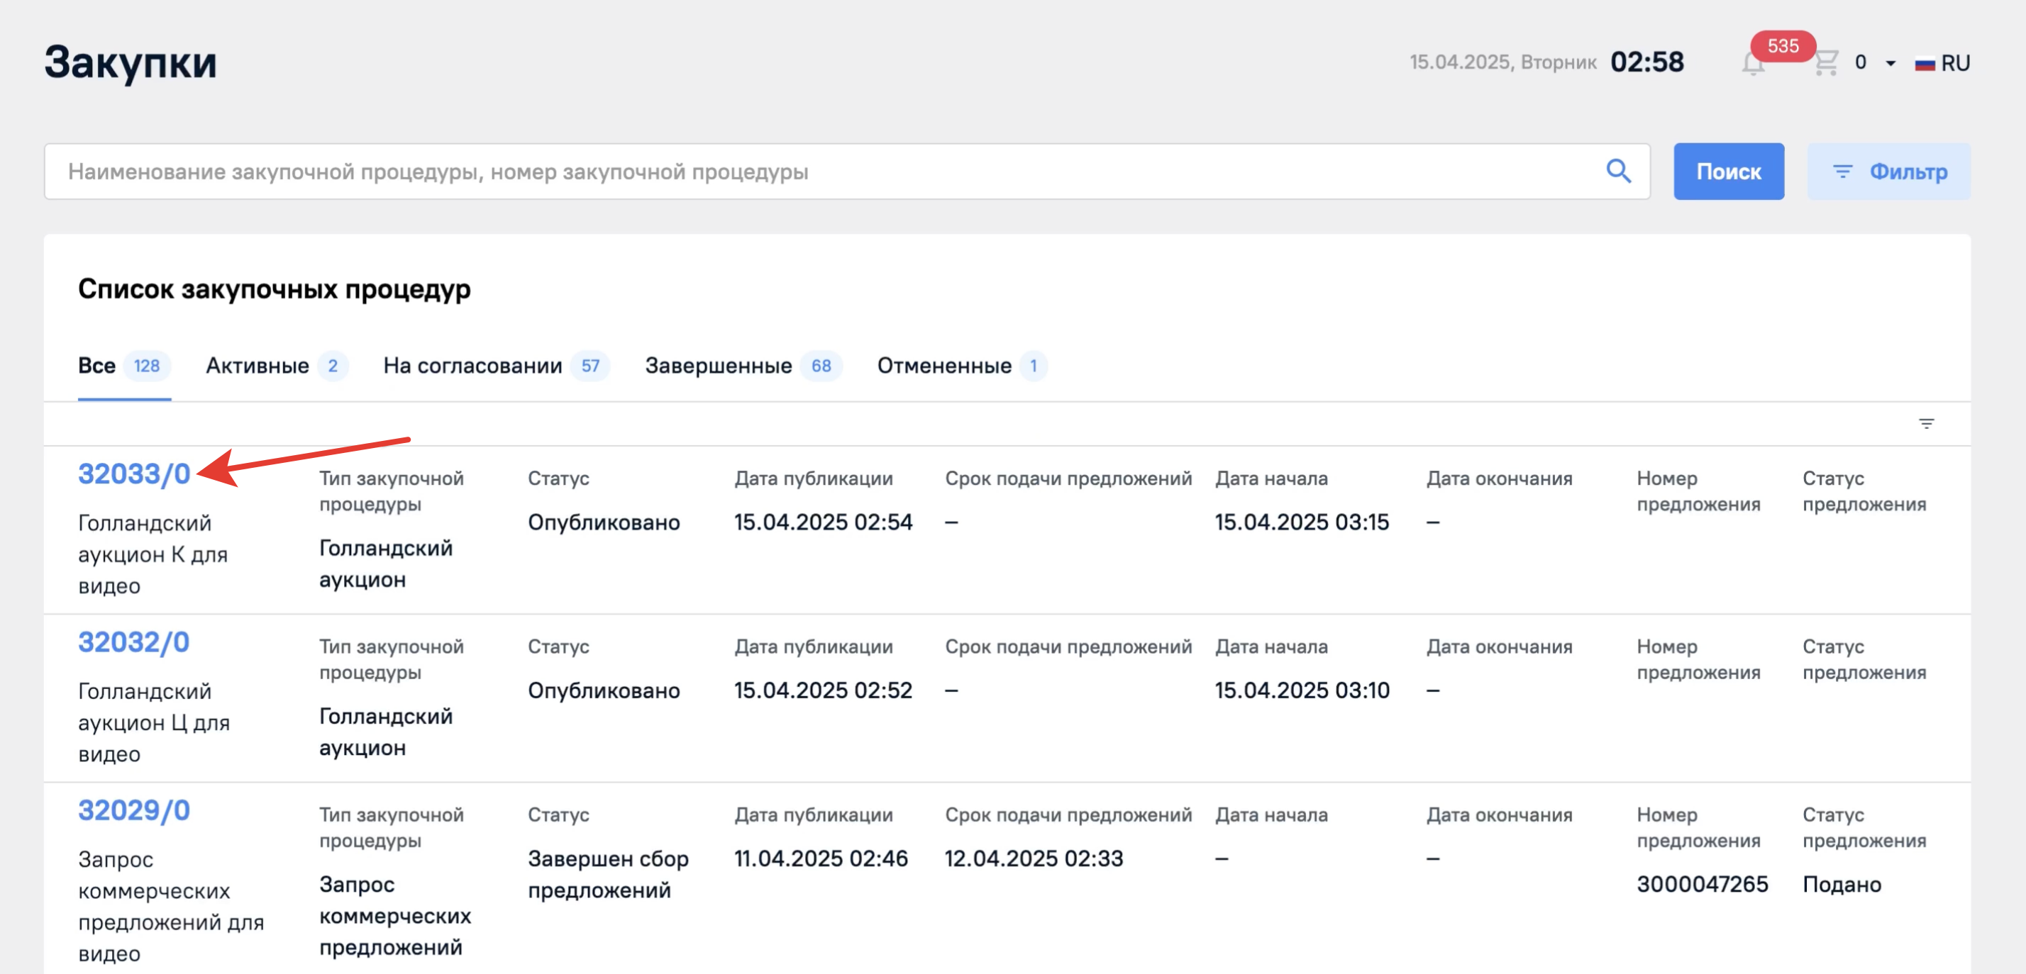Open procurement procedure 32033/0

tap(133, 474)
